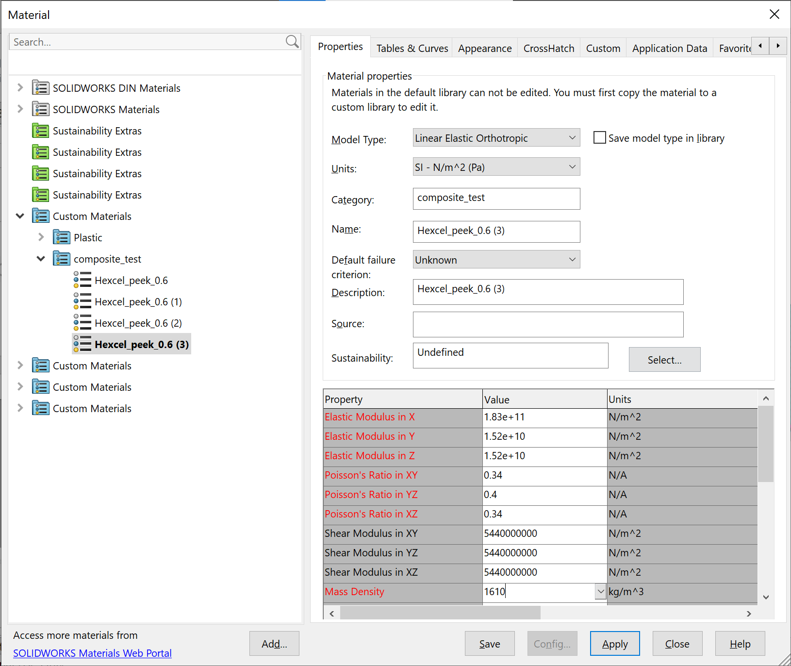Expand the Plastic category
Screen dimensions: 791x666
[x=41, y=237]
